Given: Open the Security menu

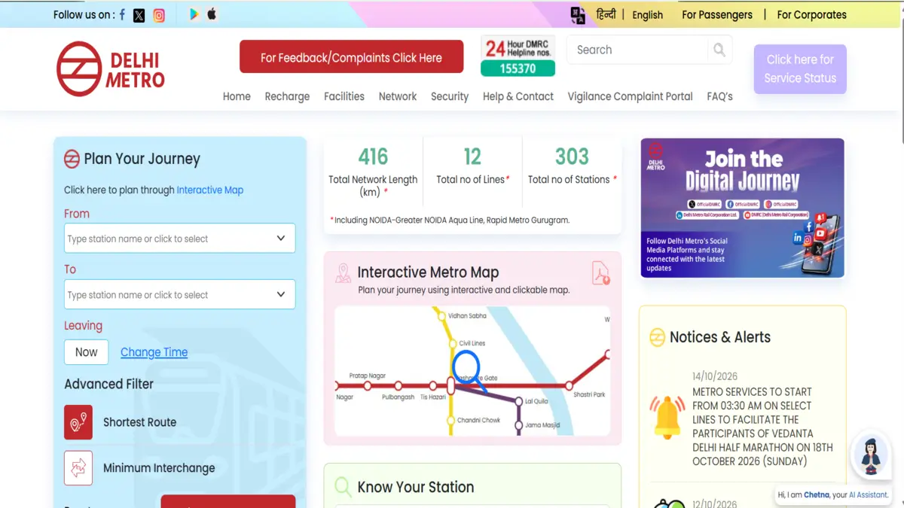Looking at the screenshot, I should 450,96.
